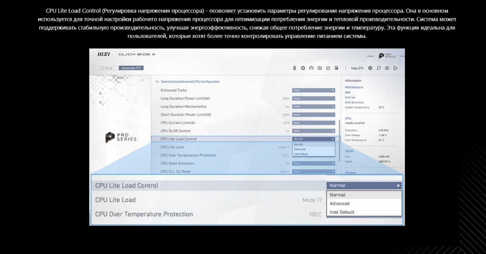Screen dimensions: 486x254
Task: Click the USB flash drive icon in BIOS toolbar
Action: point(295,68)
